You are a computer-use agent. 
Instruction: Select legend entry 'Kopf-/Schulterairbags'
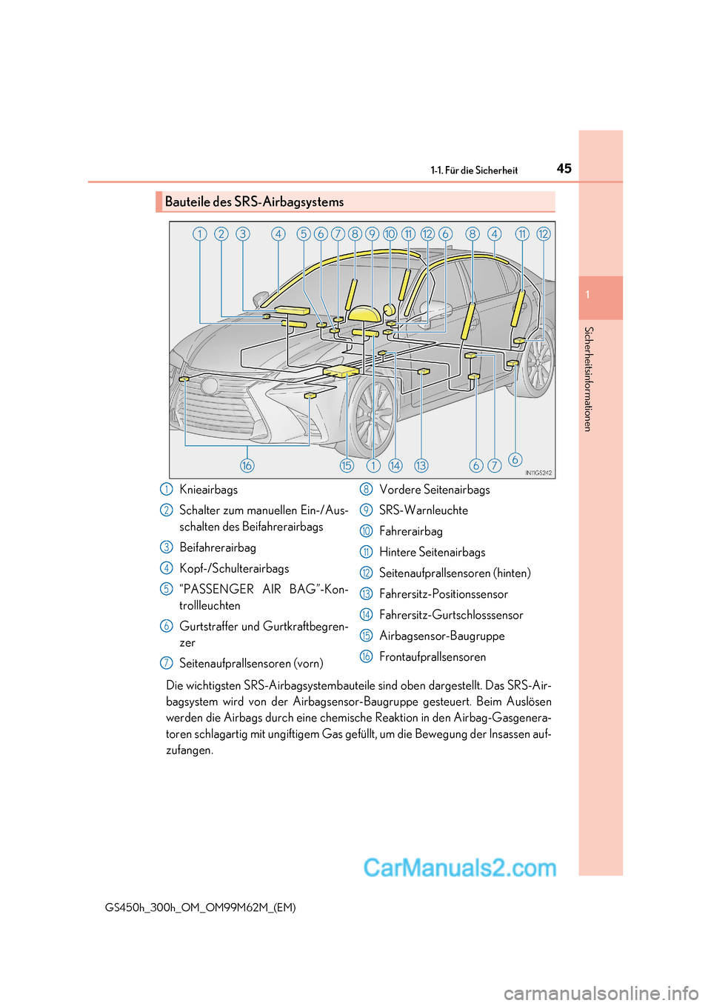234,568
